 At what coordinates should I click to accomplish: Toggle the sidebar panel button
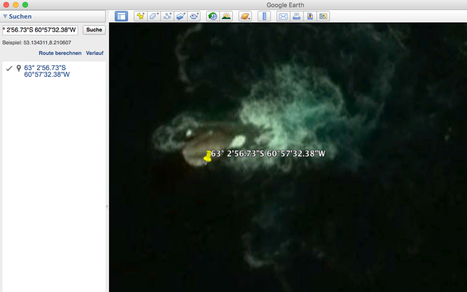click(121, 16)
